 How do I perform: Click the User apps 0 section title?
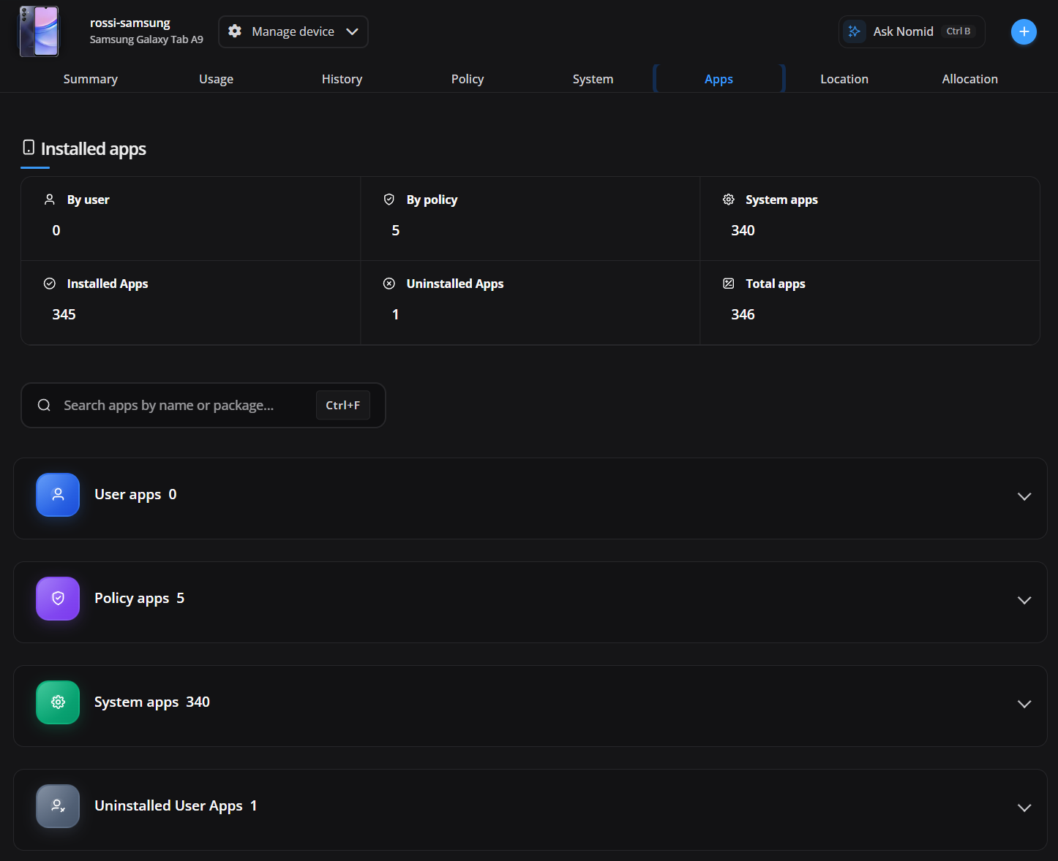point(135,495)
